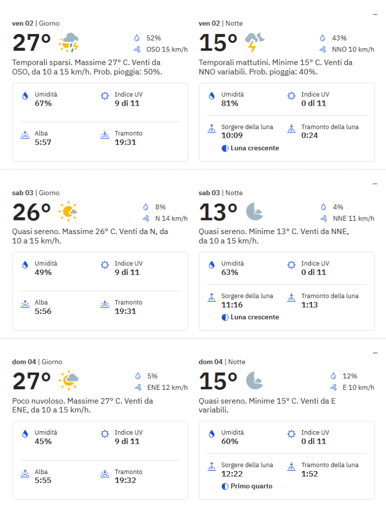
Task: Click the Luna crescente moon phase icon for ven 02
Action: tap(225, 148)
